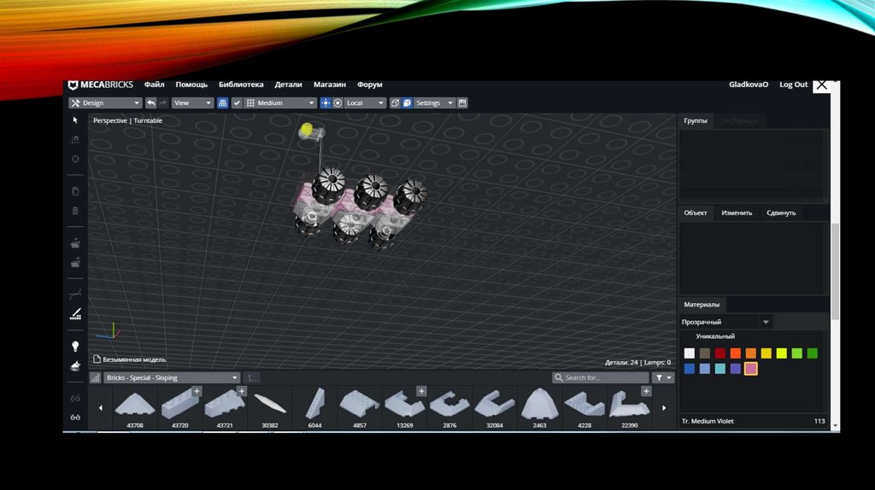Click the lamp bulb tool
Image resolution: width=875 pixels, height=490 pixels.
pos(75,347)
